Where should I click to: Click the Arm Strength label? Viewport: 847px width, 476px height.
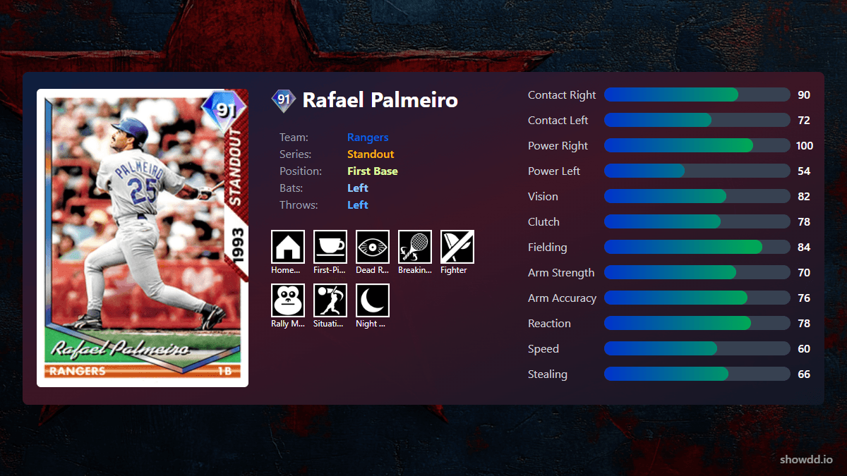click(x=561, y=273)
